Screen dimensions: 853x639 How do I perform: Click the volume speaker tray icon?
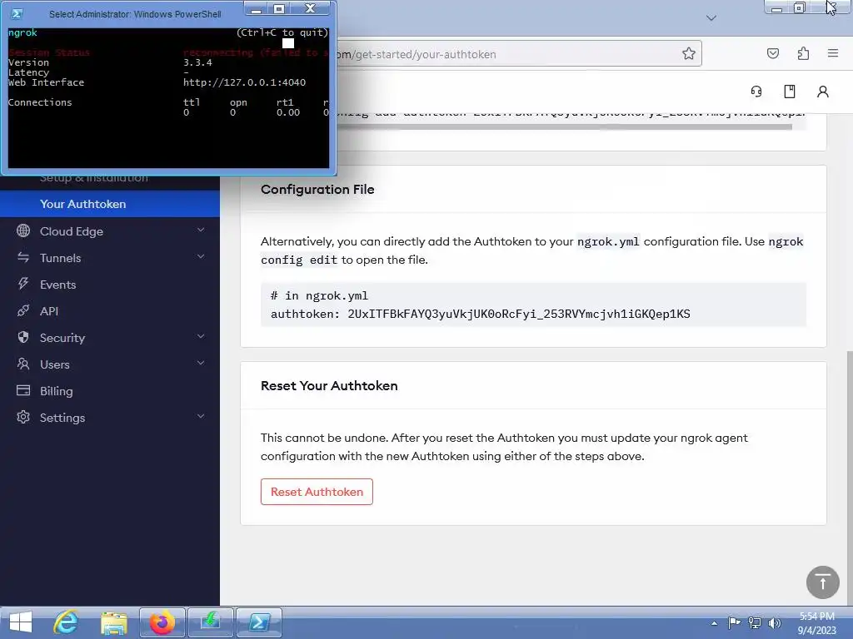774,623
